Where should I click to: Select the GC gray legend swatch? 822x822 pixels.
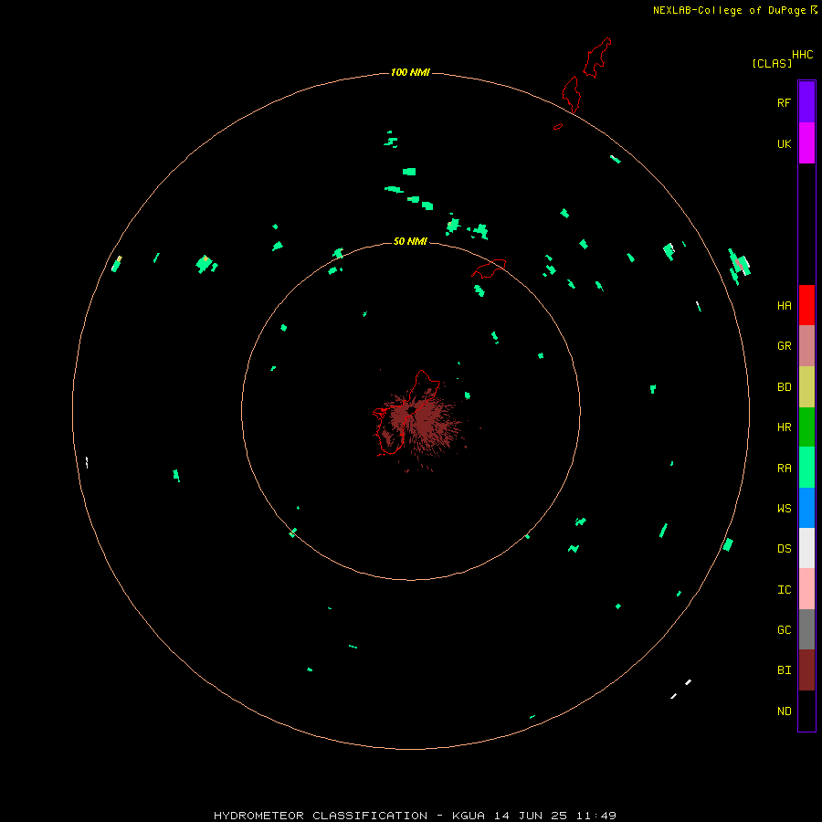point(806,629)
